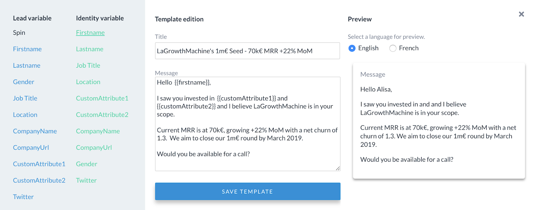The image size is (534, 210).
Task: Close the template edition dialog
Action: click(521, 14)
